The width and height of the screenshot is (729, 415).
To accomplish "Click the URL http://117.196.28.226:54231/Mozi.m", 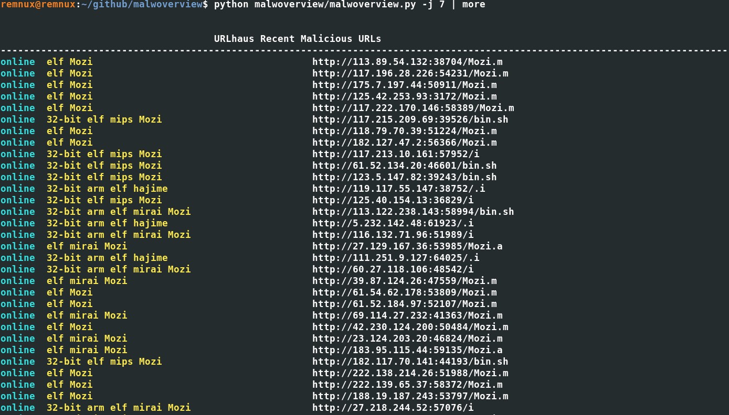I will click(410, 73).
